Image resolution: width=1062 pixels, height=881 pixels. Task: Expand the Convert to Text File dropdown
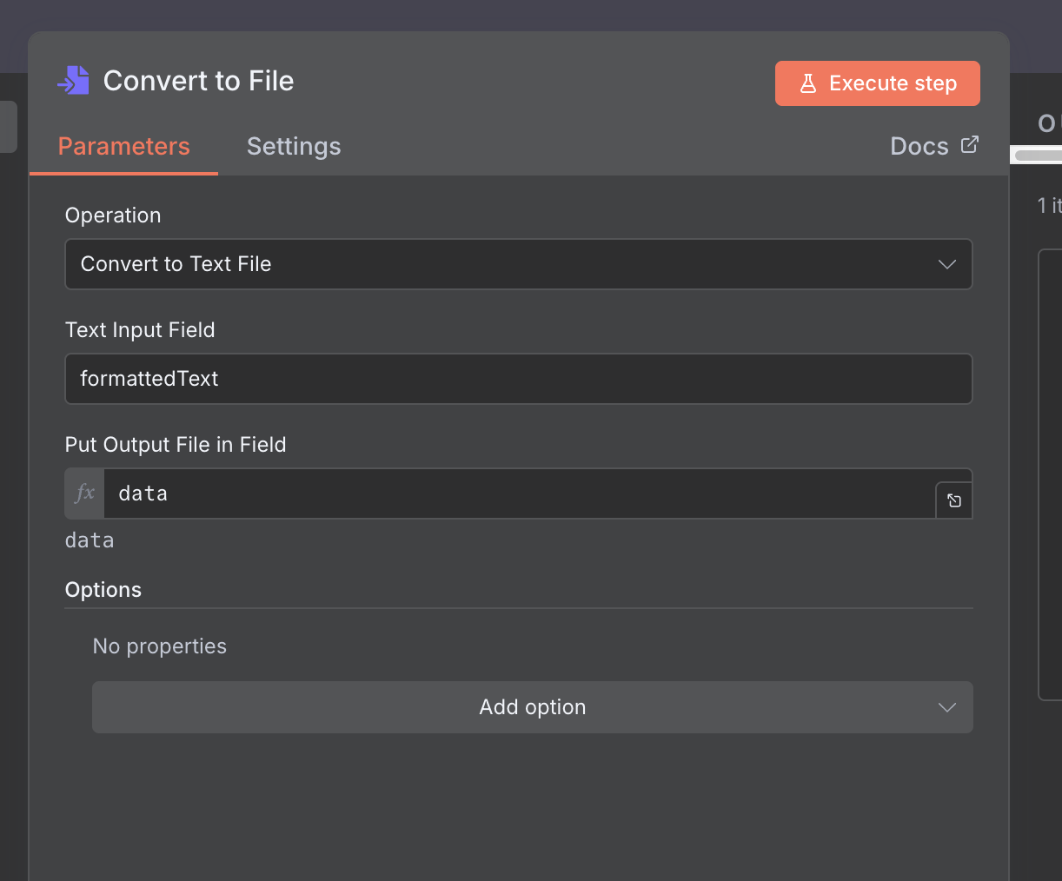(518, 264)
